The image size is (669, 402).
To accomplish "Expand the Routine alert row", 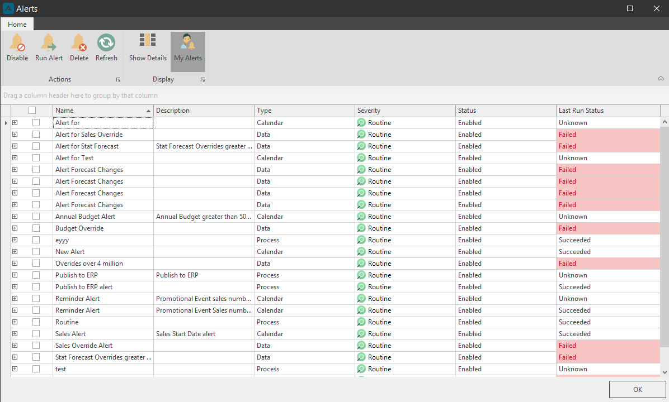I will coord(15,322).
